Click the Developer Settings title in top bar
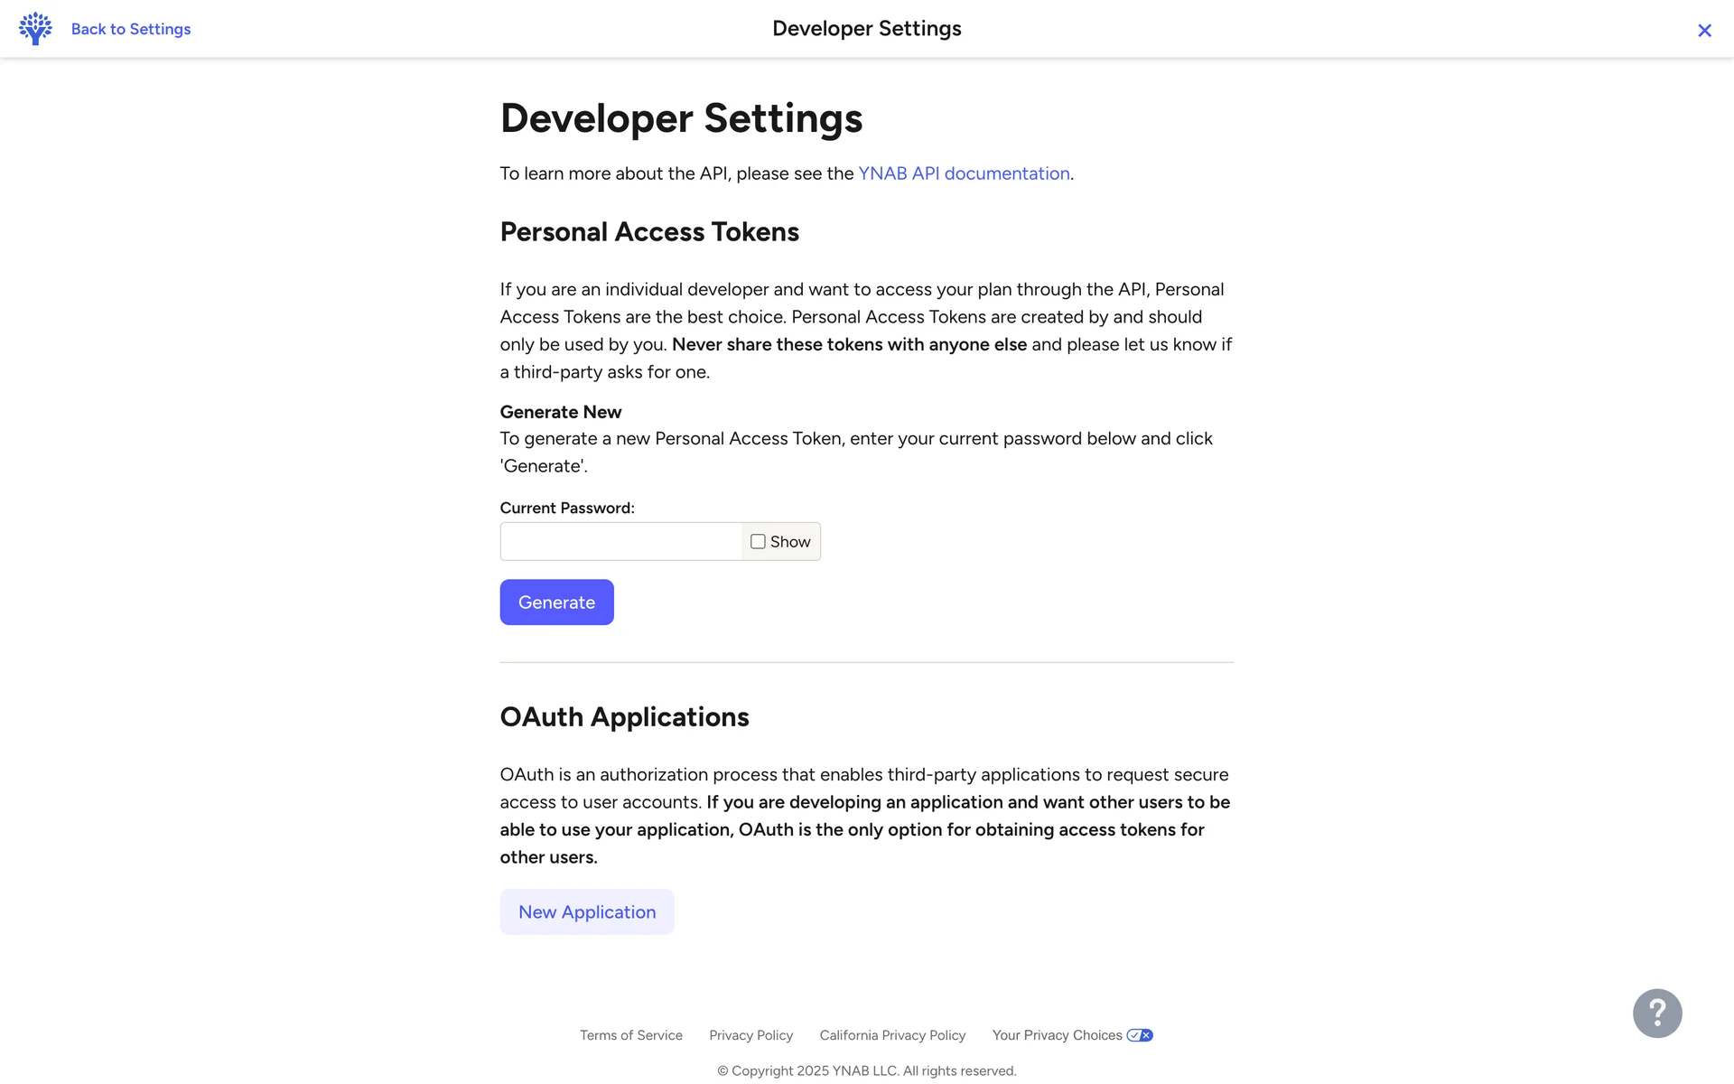Image resolution: width=1734 pixels, height=1084 pixels. coord(867,29)
